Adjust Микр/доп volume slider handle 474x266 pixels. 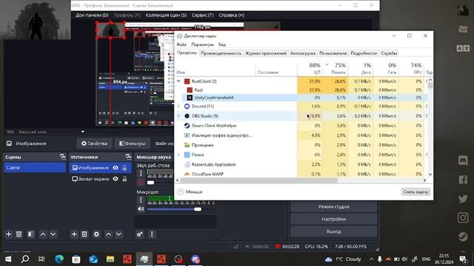(x=198, y=209)
